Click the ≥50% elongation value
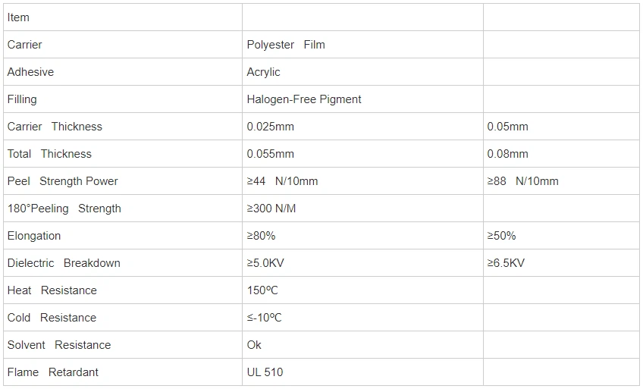The width and height of the screenshot is (643, 389). pyautogui.click(x=501, y=236)
